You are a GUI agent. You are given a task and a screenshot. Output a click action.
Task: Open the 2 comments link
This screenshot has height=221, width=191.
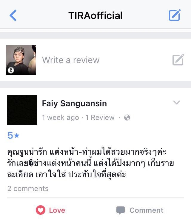28,189
